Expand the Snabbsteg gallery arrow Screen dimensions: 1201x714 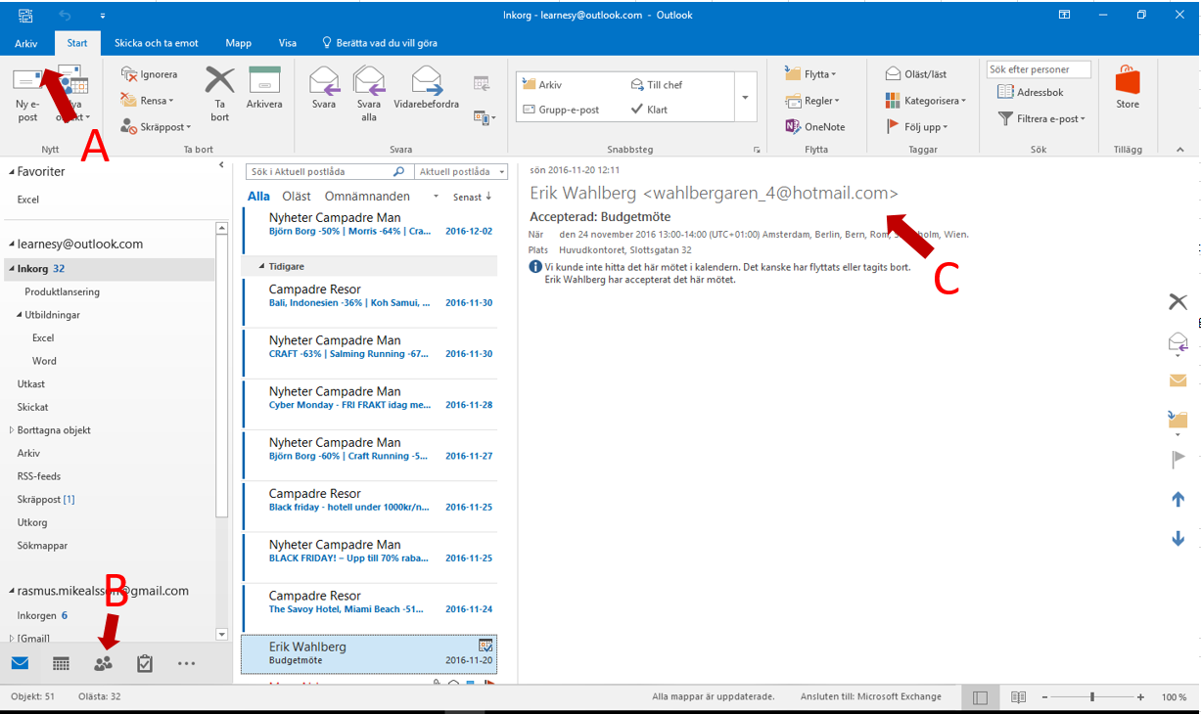[745, 98]
